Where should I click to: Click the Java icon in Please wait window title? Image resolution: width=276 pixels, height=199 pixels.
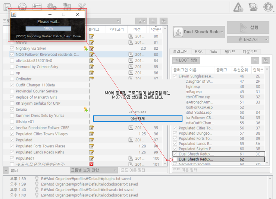tap(14, 14)
